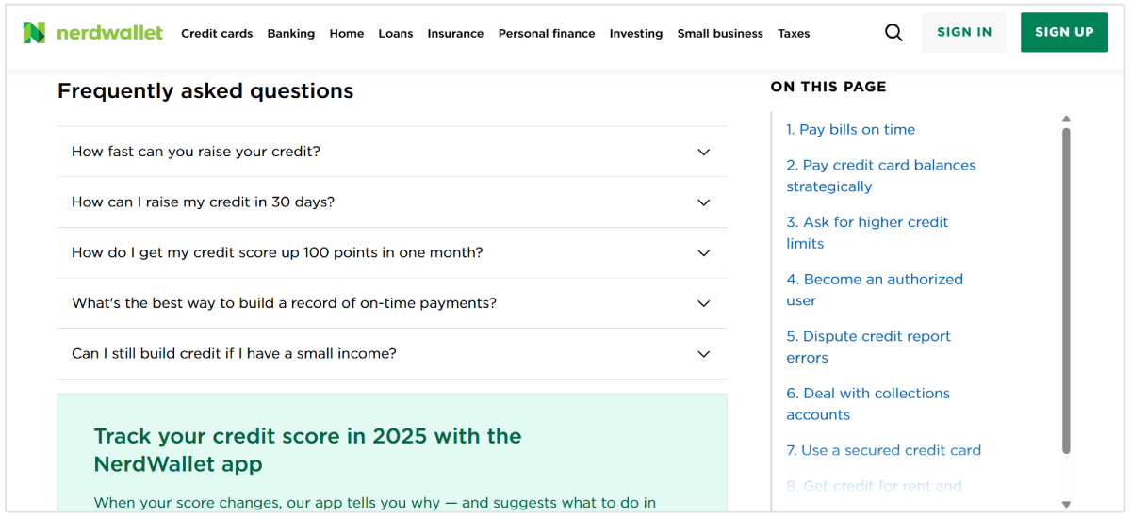Open the Credit cards menu
The image size is (1131, 517).
217,33
